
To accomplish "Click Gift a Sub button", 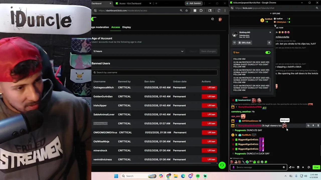I will 245,42.
